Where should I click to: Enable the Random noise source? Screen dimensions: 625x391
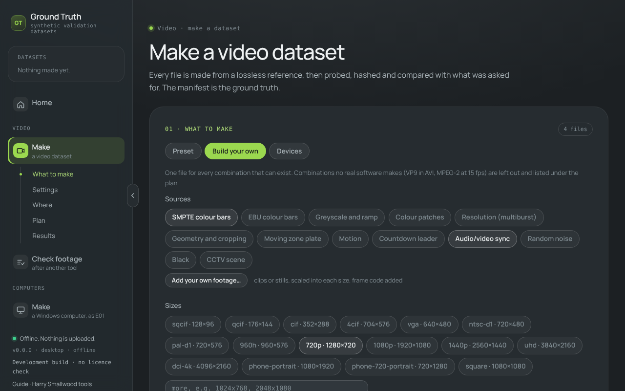pos(550,239)
